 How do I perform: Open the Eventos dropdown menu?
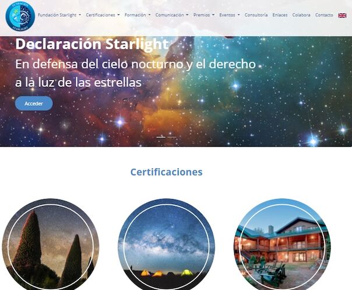click(x=230, y=15)
